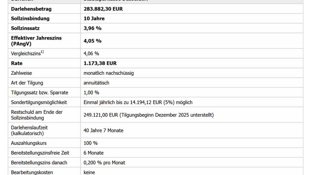Click the 40 Jahre 7 Monate value
312x175 pixels.
[x=104, y=130]
